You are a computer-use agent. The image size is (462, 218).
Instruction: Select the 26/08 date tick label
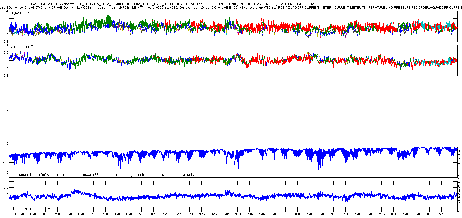pos(117,214)
